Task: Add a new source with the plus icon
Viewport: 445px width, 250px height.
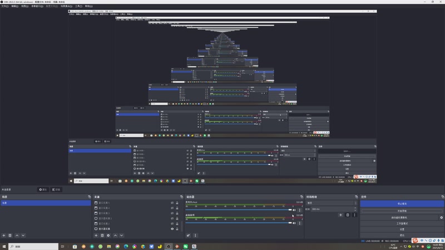Action: [x=96, y=235]
